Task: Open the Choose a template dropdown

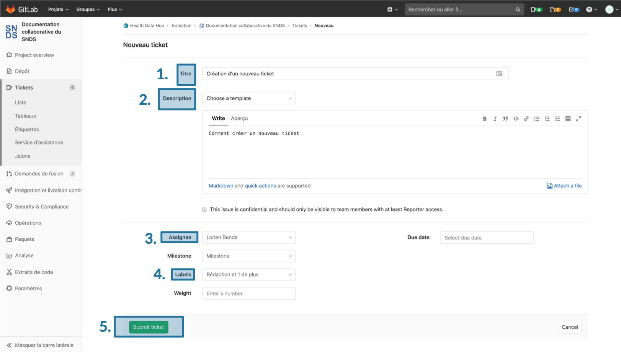Action: point(248,98)
